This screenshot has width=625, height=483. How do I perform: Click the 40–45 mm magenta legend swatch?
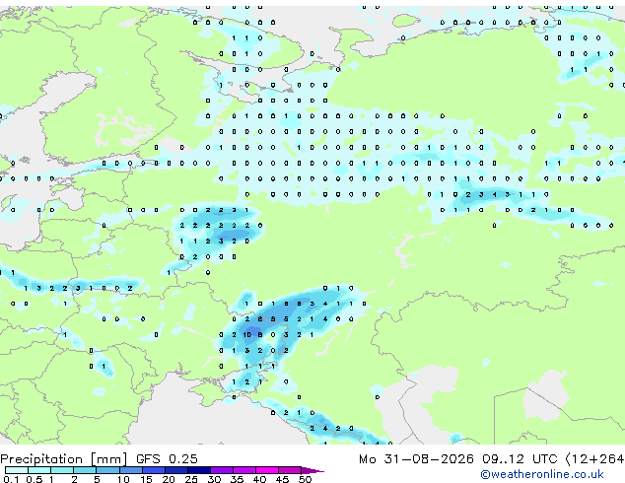point(267,470)
